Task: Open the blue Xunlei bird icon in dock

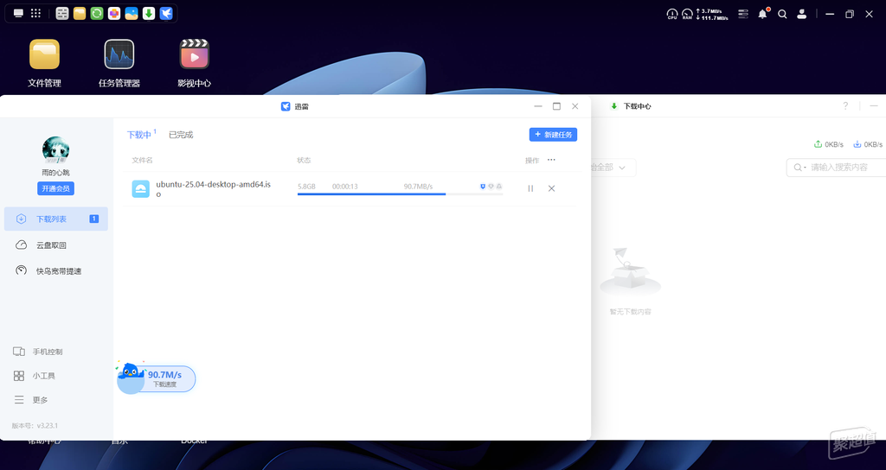Action: pos(166,14)
